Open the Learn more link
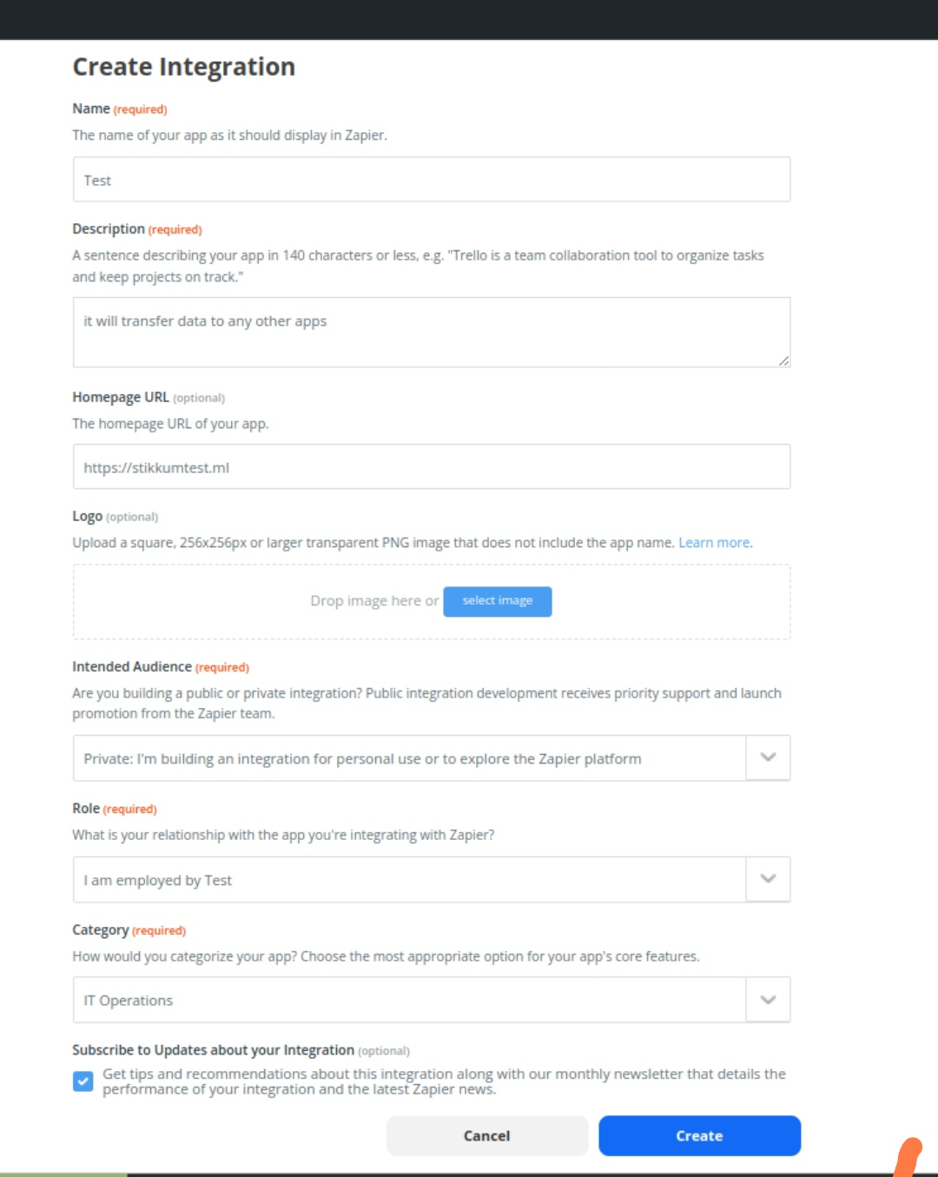This screenshot has height=1177, width=938. tap(714, 543)
